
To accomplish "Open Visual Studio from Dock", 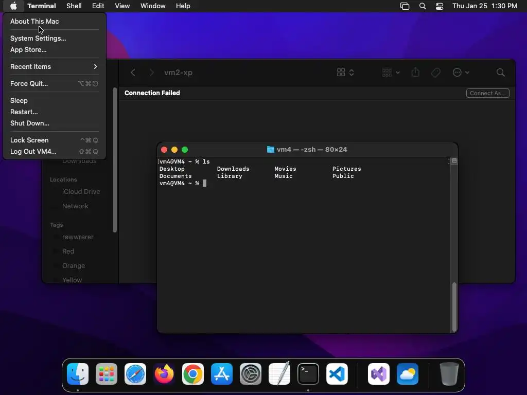I will 379,374.
